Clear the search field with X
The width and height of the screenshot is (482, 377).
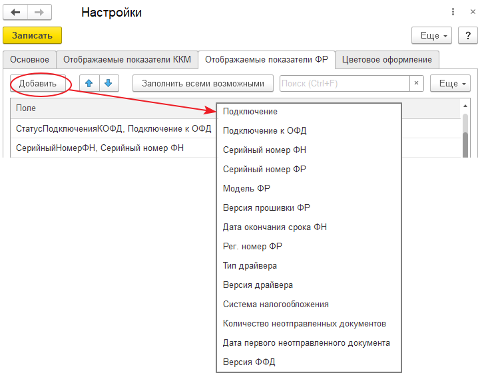(x=417, y=83)
